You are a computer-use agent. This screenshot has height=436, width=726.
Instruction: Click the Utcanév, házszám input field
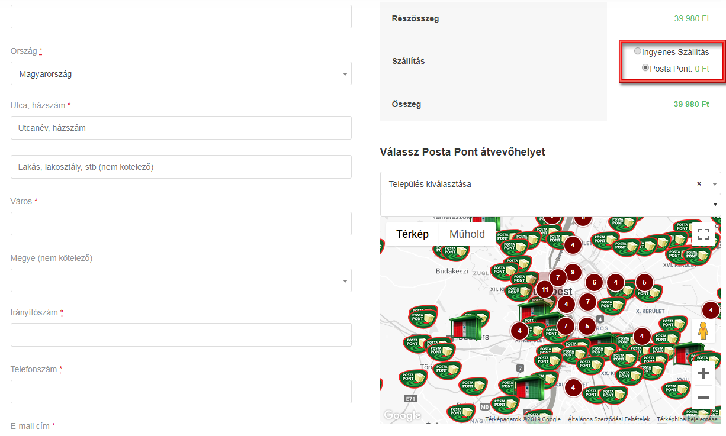[181, 128]
